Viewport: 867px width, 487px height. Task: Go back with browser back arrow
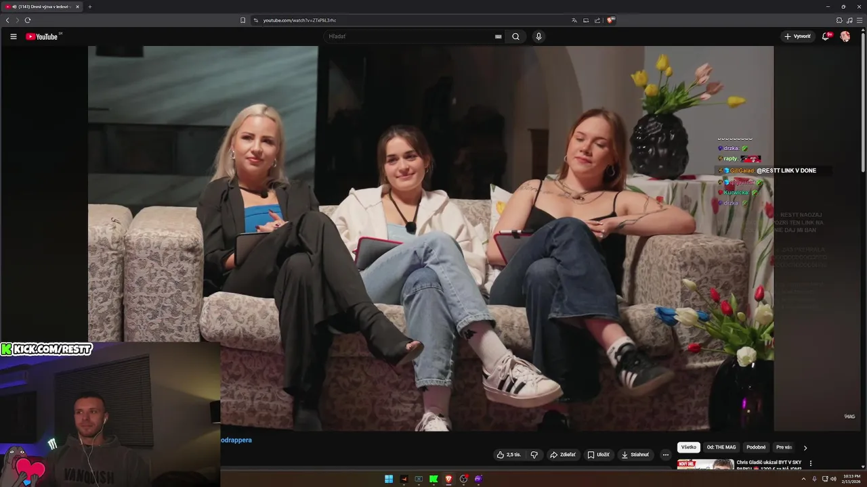pos(7,20)
